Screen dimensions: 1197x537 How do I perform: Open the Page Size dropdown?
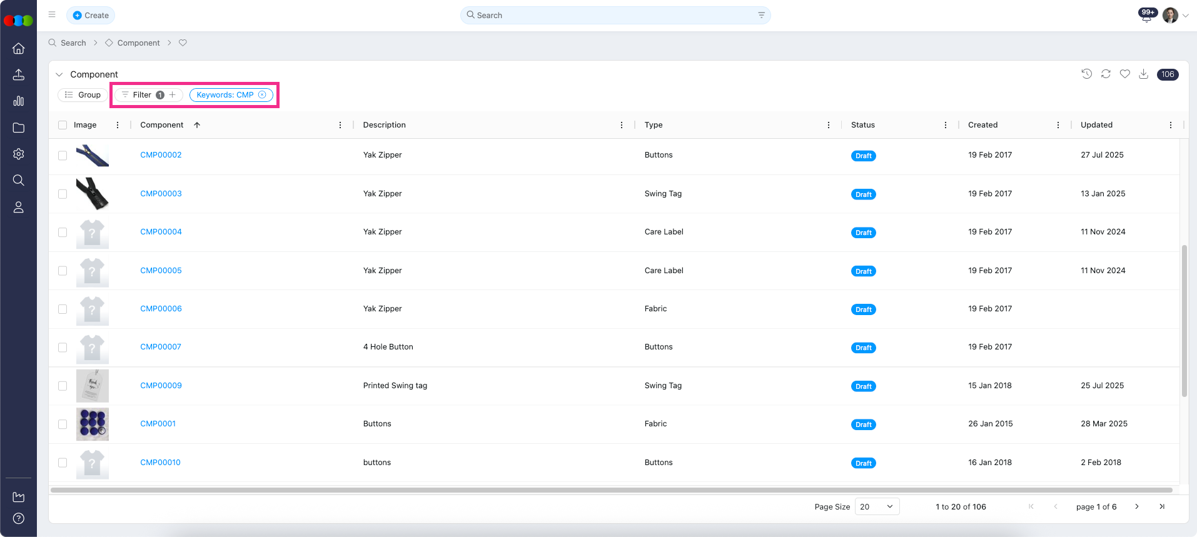click(877, 507)
